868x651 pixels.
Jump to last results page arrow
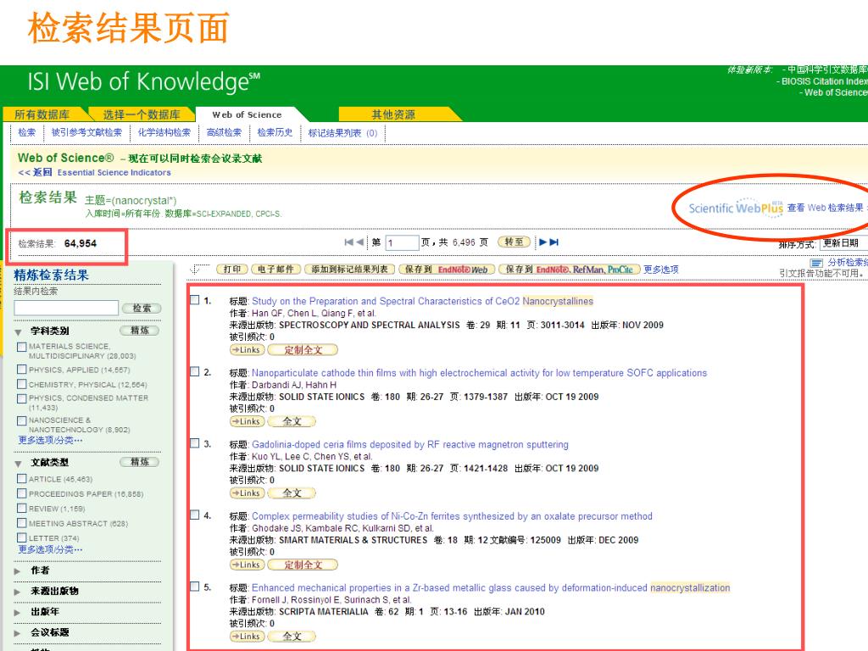point(554,242)
